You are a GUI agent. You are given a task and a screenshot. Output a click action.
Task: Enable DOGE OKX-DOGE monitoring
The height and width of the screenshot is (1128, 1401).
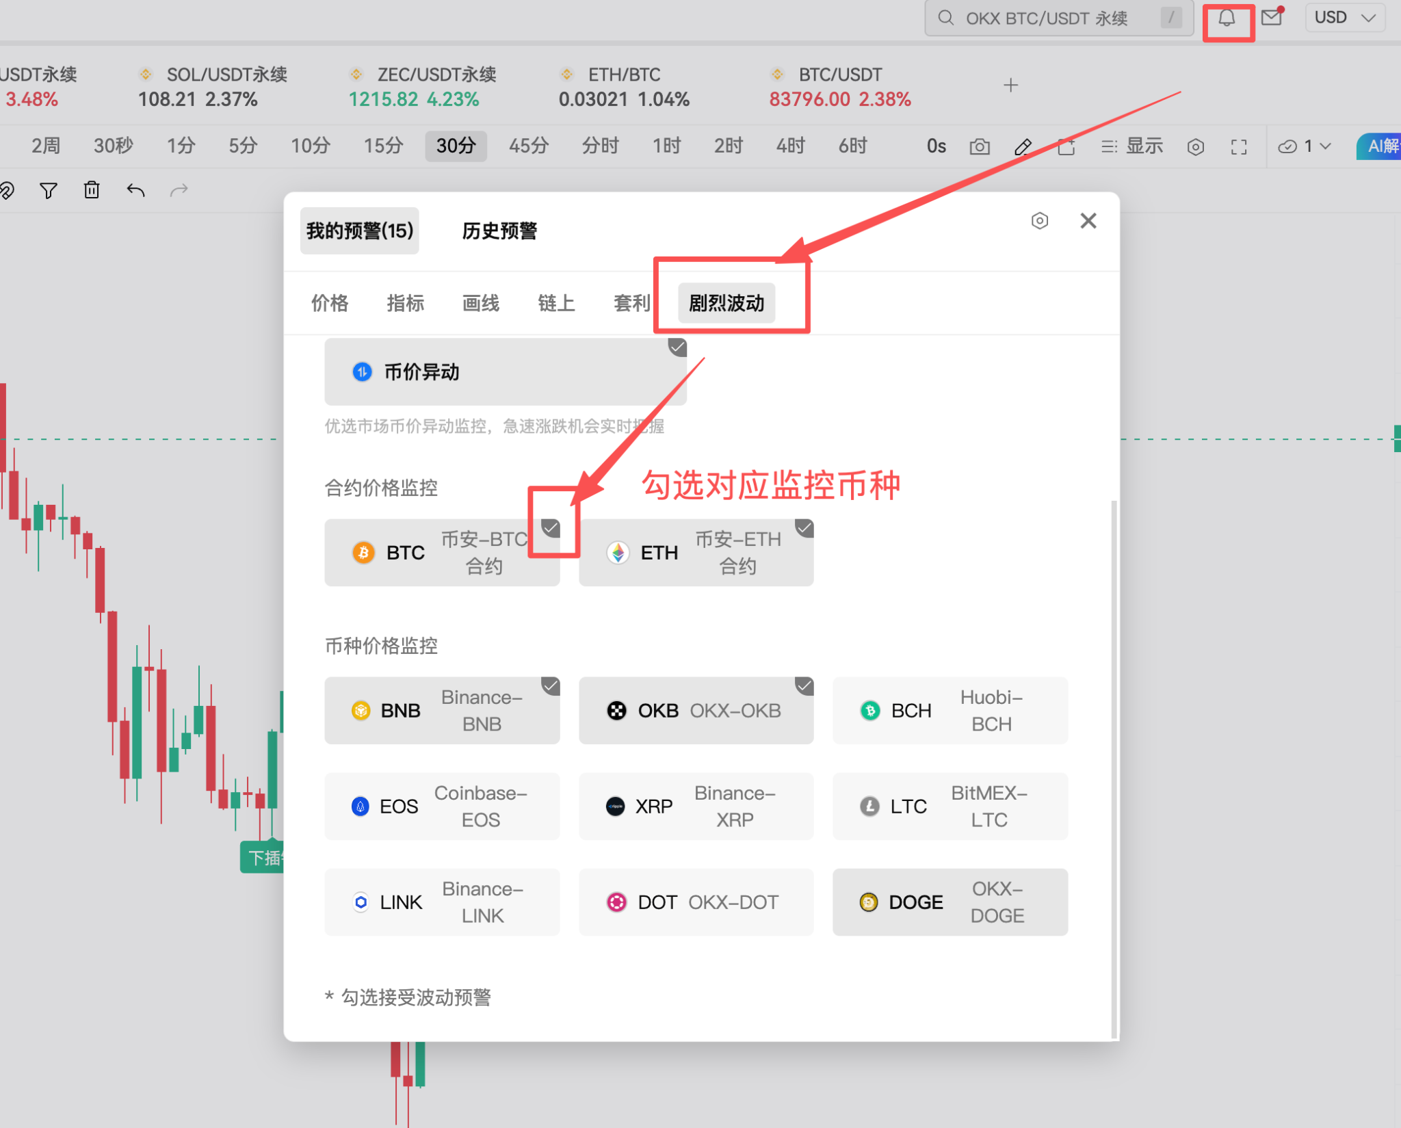(950, 902)
